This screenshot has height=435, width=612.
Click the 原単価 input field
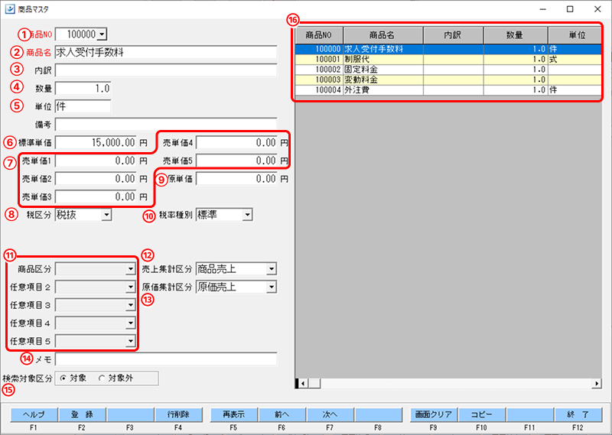pyautogui.click(x=236, y=179)
